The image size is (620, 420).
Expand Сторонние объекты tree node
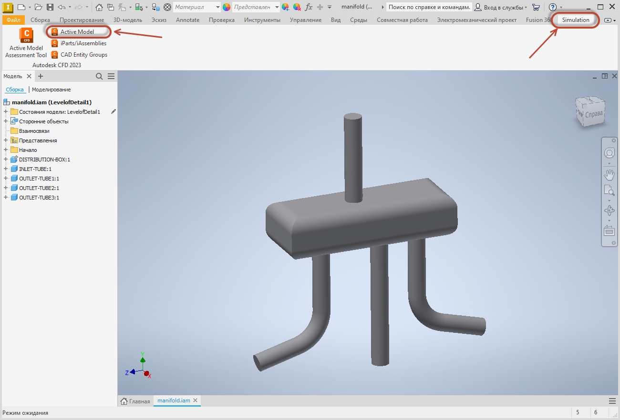point(6,121)
